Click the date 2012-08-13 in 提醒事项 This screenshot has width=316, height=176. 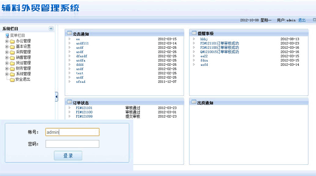coord(290,39)
